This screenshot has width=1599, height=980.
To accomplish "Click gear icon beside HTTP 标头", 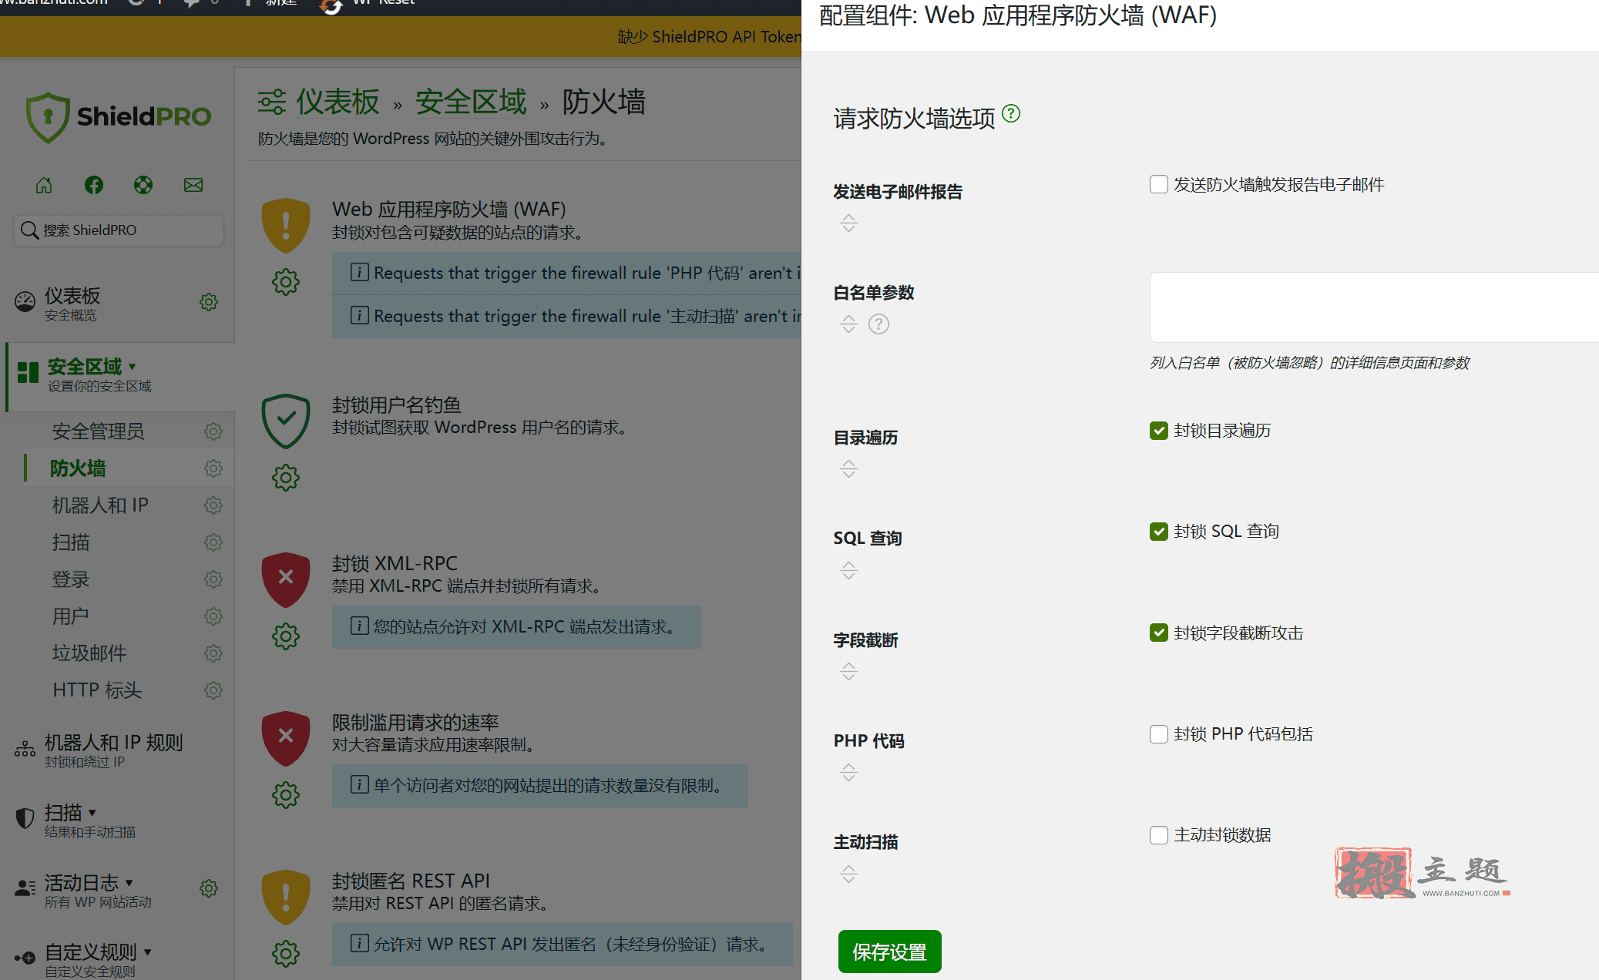I will (213, 690).
